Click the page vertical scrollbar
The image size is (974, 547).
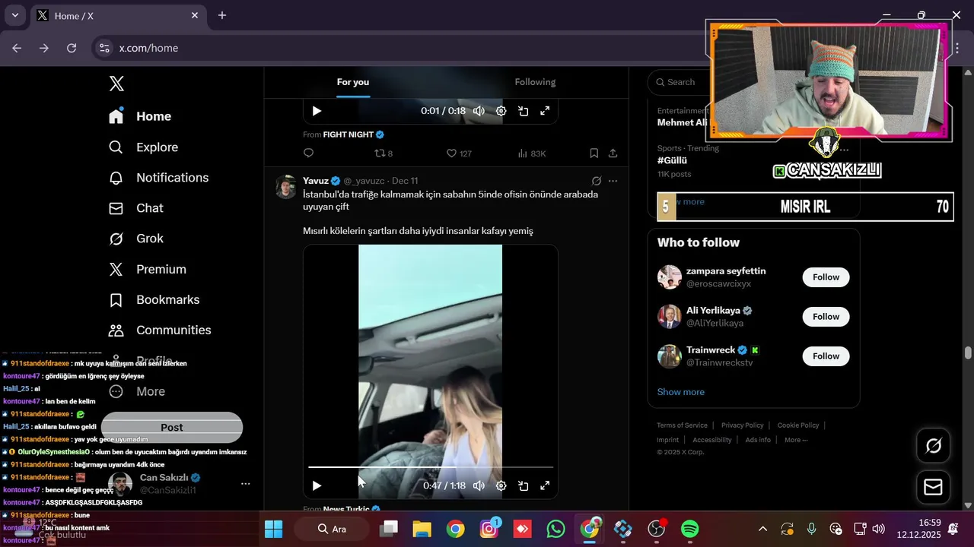[x=968, y=353]
